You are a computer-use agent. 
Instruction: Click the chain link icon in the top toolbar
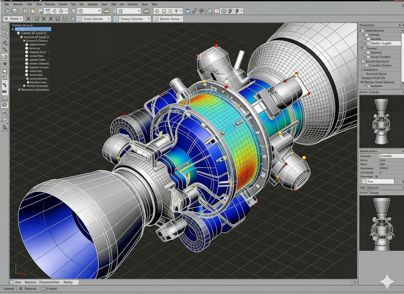(194, 11)
